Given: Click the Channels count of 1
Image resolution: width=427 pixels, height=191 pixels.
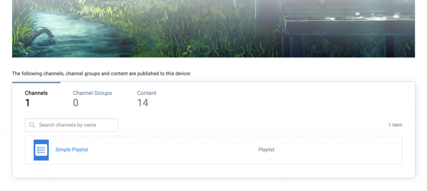Looking at the screenshot, I should pos(27,103).
